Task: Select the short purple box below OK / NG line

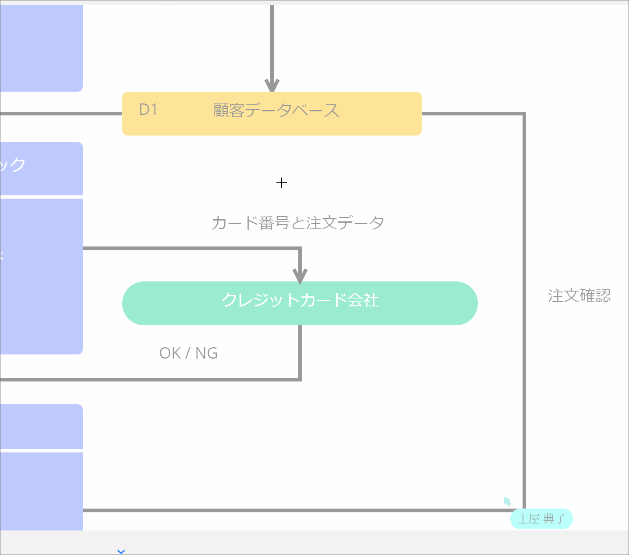Action: (42, 427)
